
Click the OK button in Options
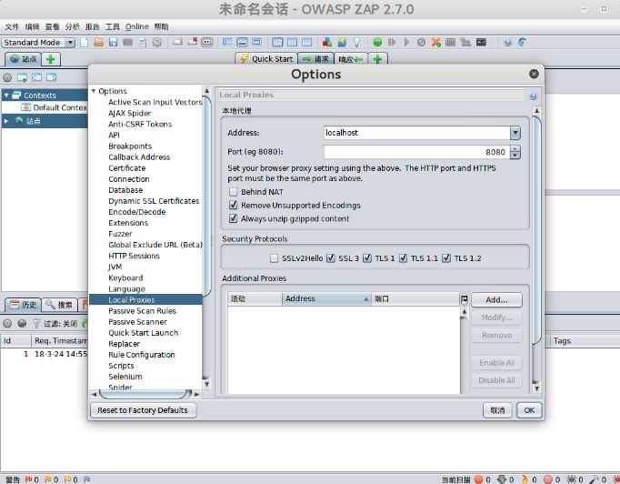pyautogui.click(x=529, y=410)
